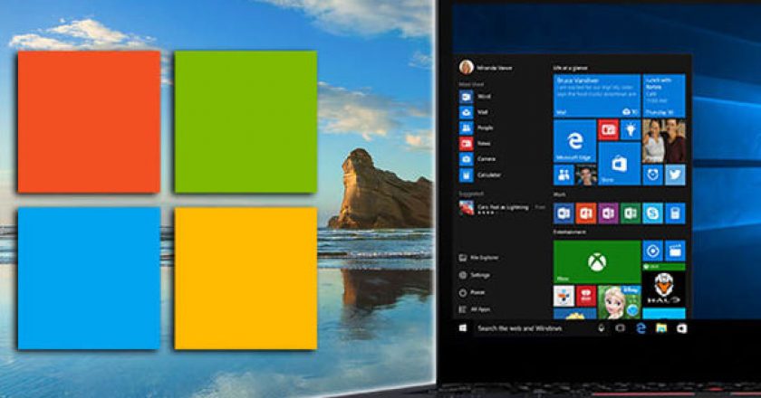This screenshot has width=761, height=398.
Task: Open the green Excel tile
Action: tap(630, 213)
